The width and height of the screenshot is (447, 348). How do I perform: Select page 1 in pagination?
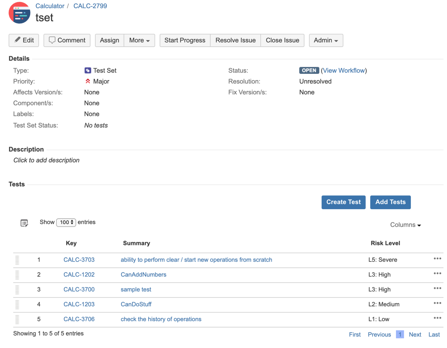coord(400,334)
